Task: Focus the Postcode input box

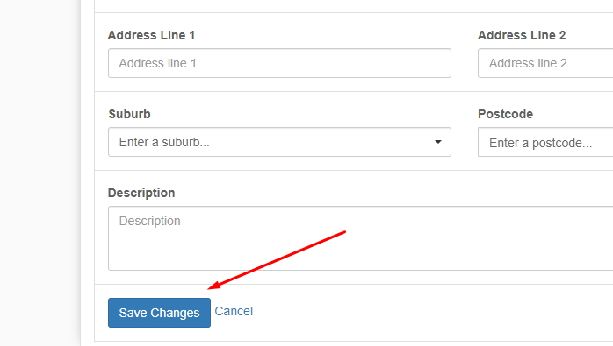Action: 545,142
